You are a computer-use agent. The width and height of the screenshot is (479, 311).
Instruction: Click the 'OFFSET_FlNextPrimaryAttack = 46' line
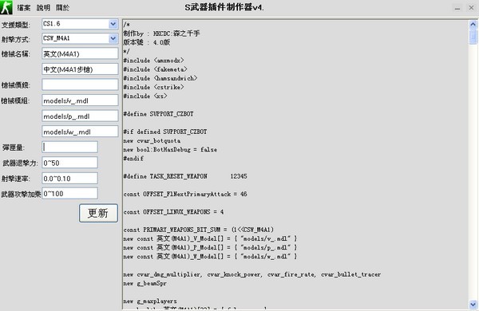tap(185, 194)
